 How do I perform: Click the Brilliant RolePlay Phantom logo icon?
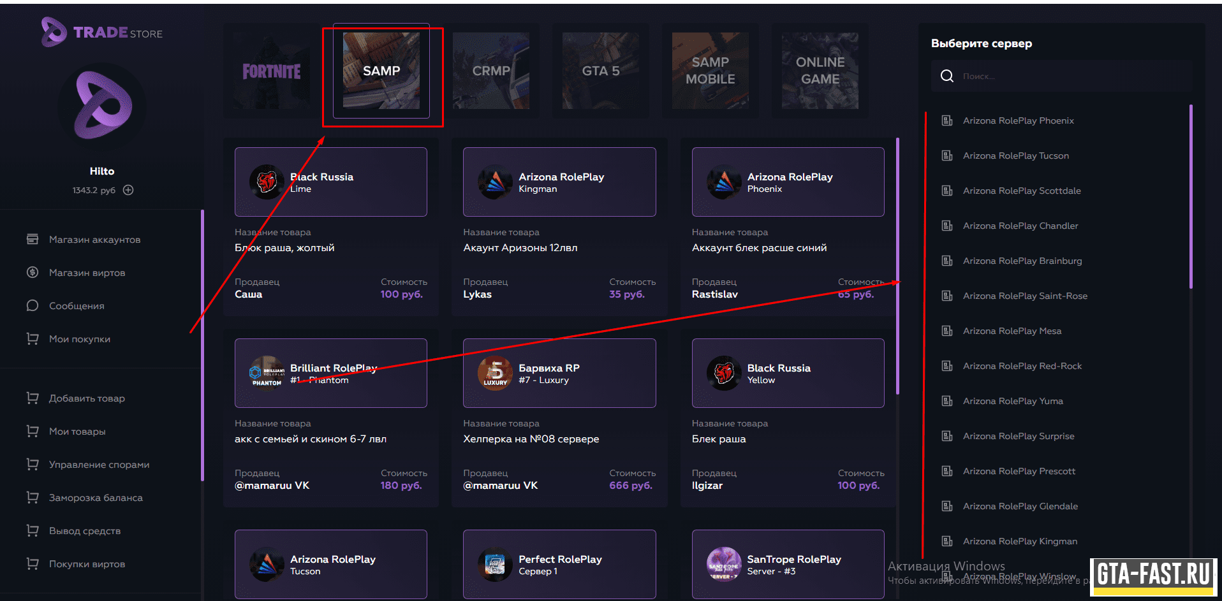tap(267, 373)
